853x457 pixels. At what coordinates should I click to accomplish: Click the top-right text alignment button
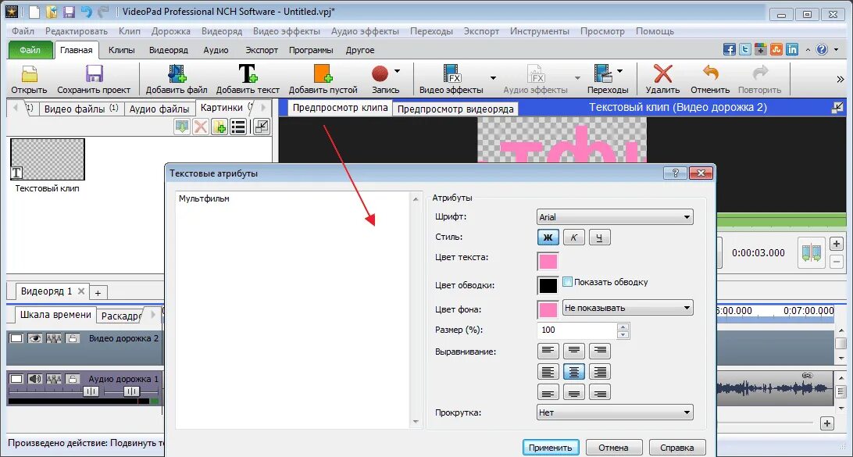(x=600, y=351)
